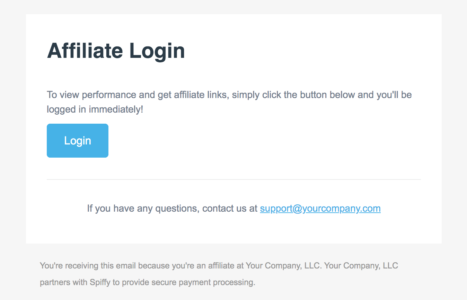Click the horizontal divider line below Login
Viewport: 467px width, 300px height.
[x=234, y=179]
